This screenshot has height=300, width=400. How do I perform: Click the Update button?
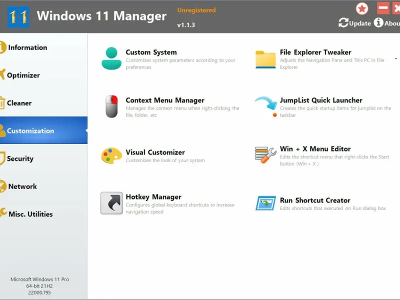(355, 23)
